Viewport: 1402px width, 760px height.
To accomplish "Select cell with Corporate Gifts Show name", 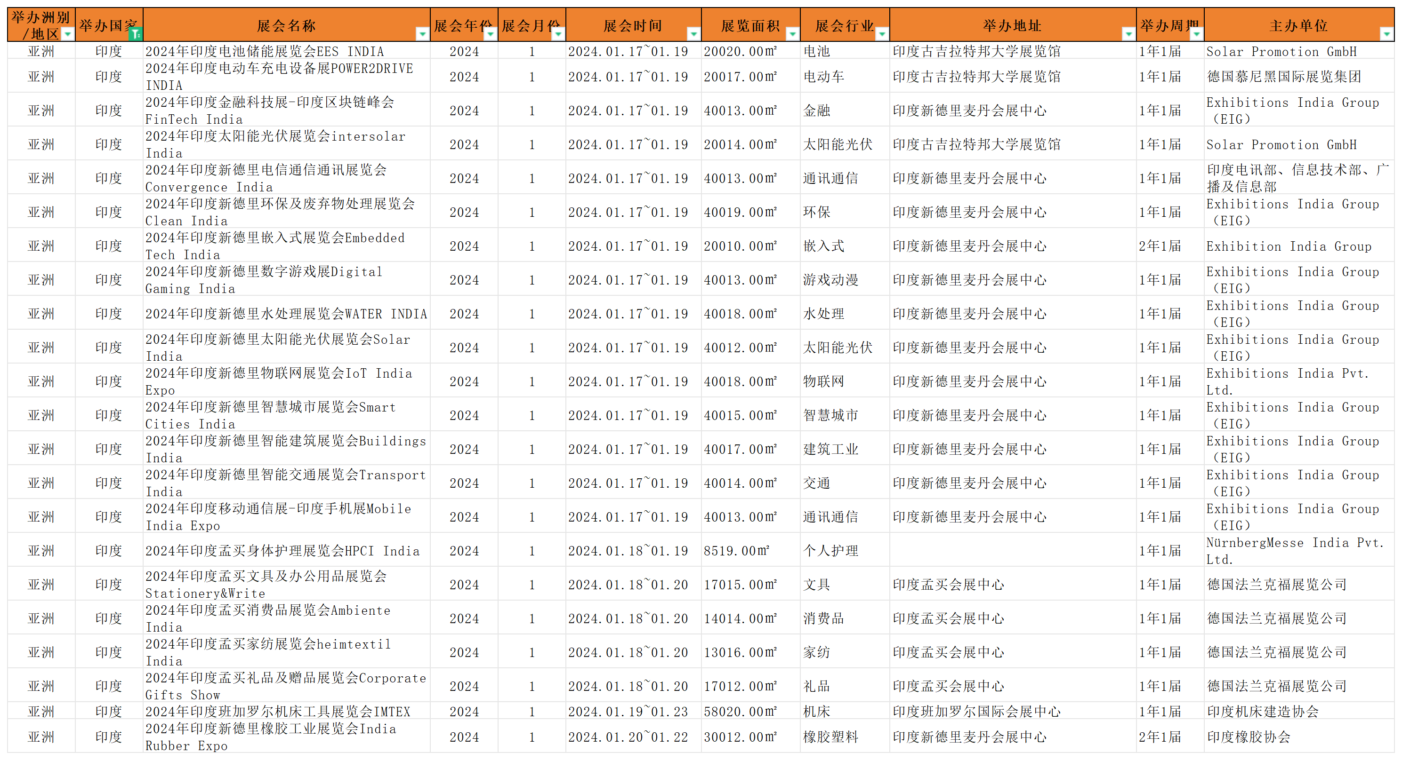I will point(287,686).
